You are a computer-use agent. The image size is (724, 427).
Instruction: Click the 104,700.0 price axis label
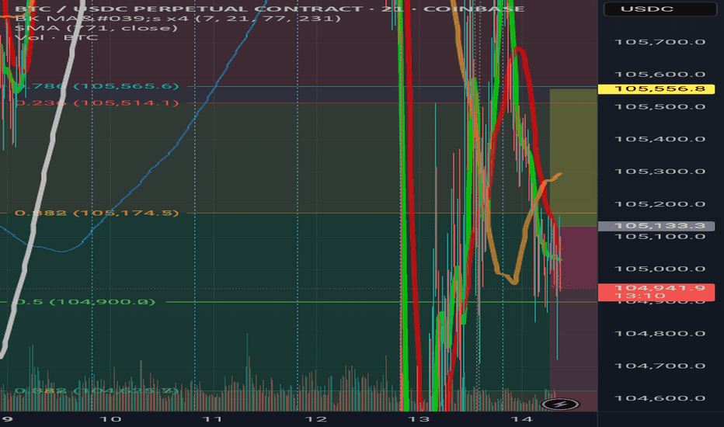[660, 366]
